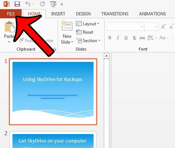Toggle Bold formatting
The height and width of the screenshot is (148, 175).
pos(110,38)
